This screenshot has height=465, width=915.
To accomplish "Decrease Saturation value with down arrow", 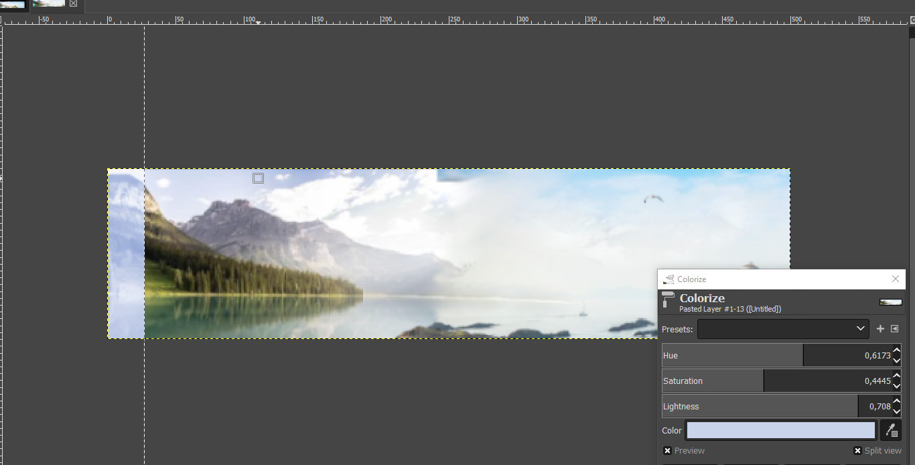I will (x=897, y=387).
